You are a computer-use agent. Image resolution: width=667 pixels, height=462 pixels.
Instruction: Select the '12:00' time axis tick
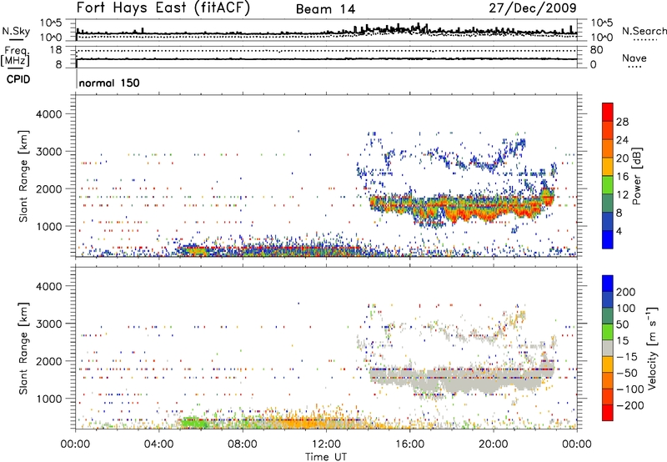(x=326, y=444)
